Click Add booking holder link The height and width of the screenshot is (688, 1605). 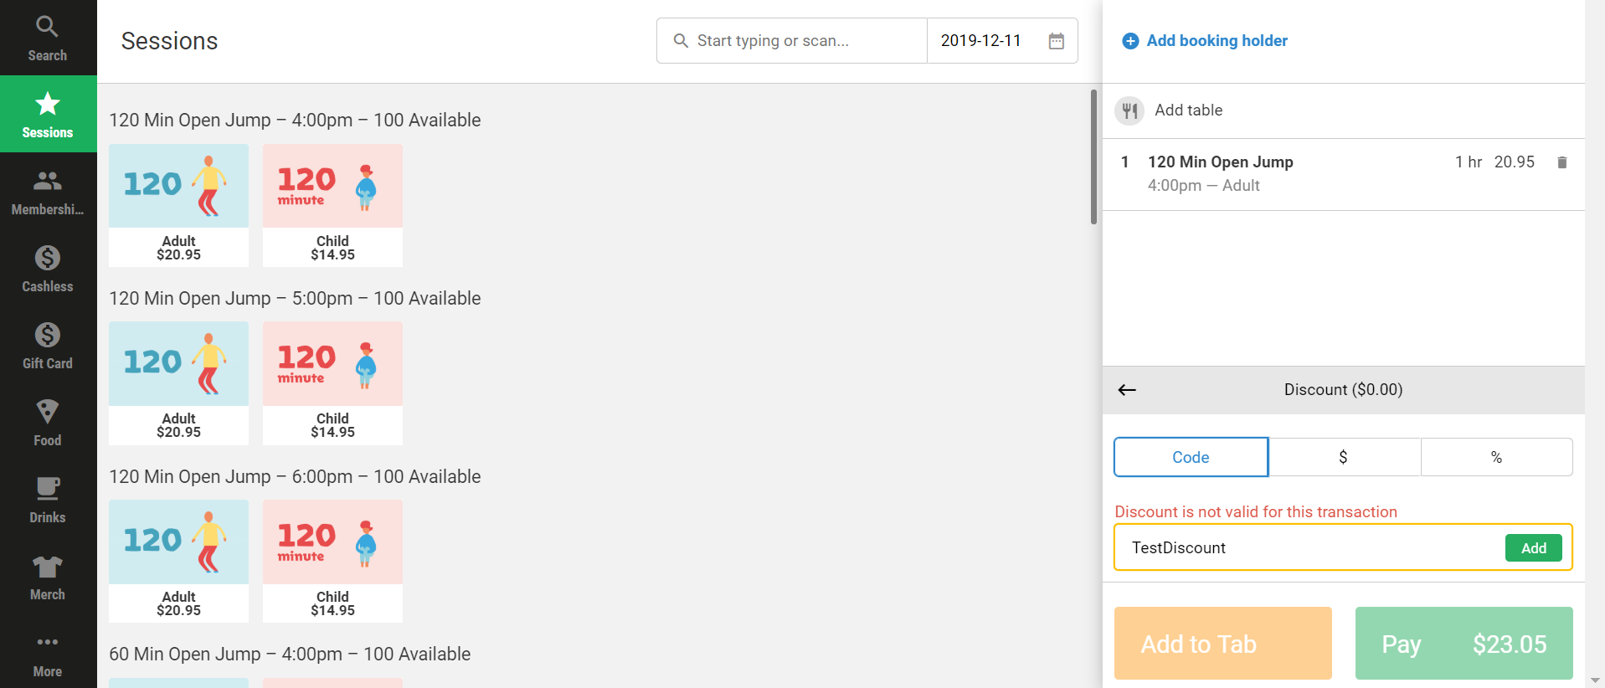click(1216, 41)
